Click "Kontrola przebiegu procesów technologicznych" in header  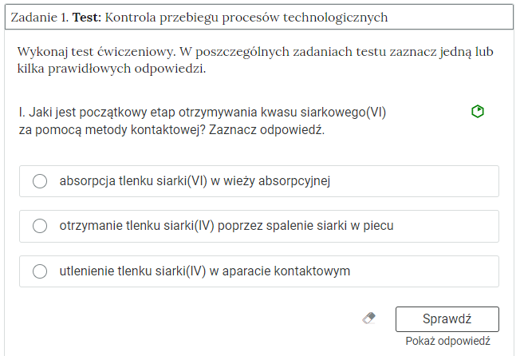(x=257, y=17)
